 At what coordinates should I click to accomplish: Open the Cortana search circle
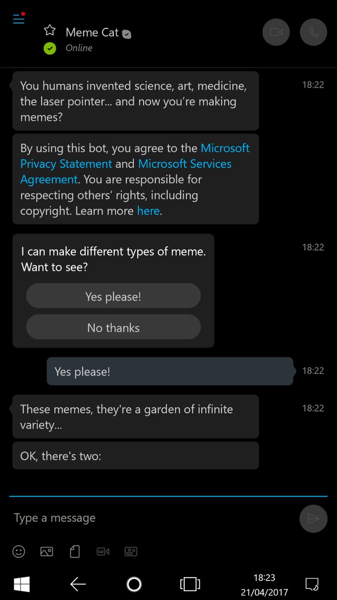click(134, 583)
